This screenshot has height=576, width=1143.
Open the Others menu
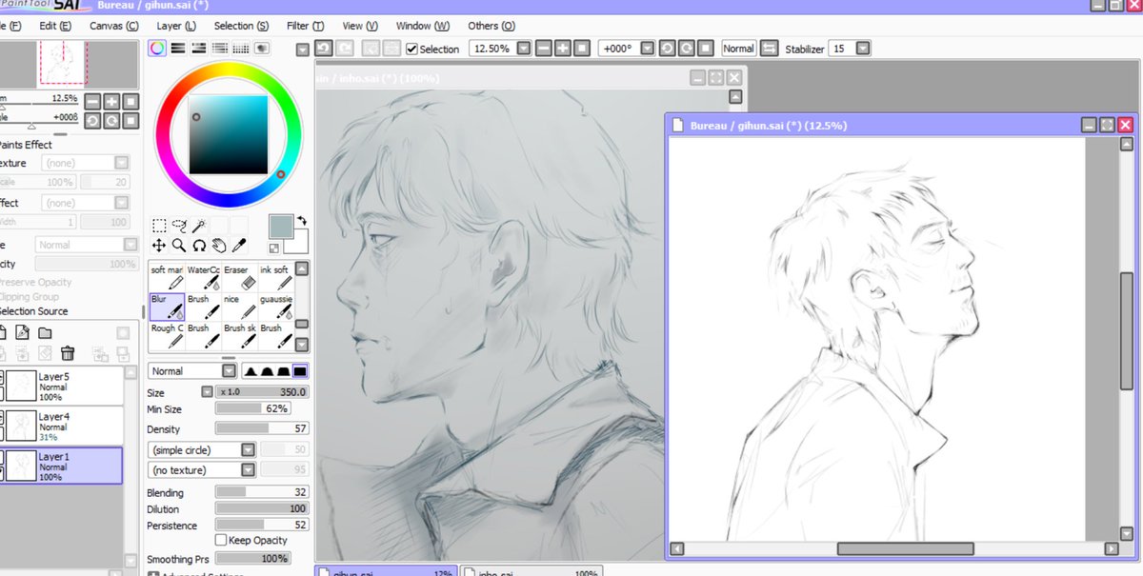coord(491,26)
